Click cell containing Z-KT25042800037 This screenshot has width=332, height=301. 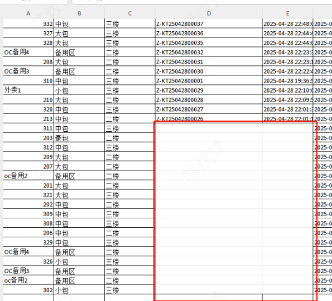209,24
